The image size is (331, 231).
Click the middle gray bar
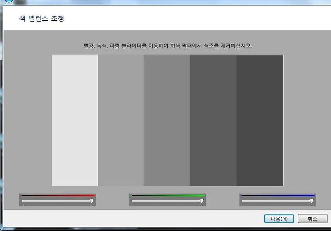[x=167, y=120]
